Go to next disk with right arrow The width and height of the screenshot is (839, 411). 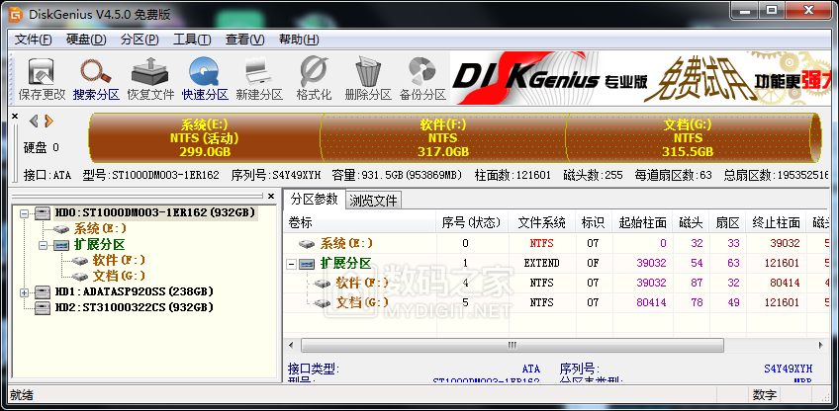point(48,122)
